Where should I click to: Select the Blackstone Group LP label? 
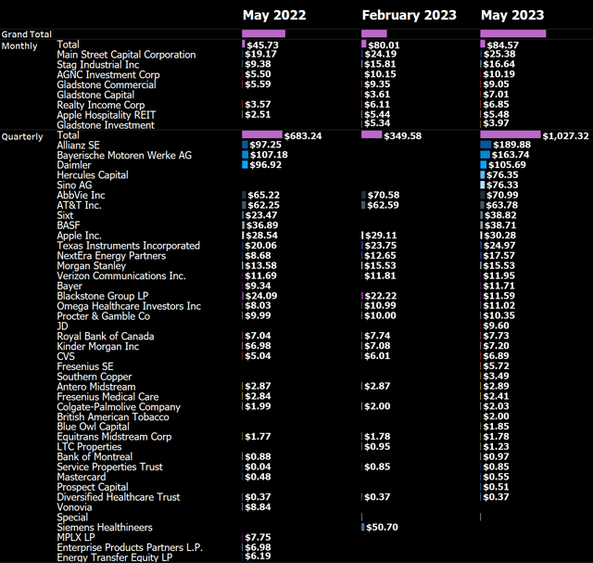coord(103,296)
